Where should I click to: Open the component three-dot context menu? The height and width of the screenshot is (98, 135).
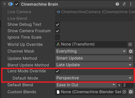tap(131, 4)
